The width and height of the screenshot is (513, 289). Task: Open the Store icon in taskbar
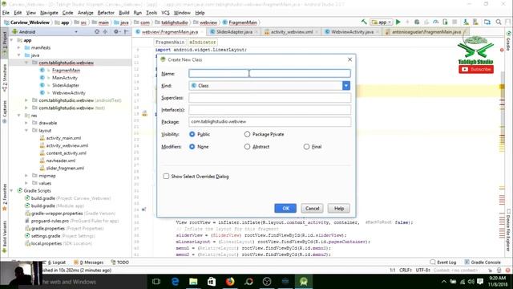tap(212, 282)
